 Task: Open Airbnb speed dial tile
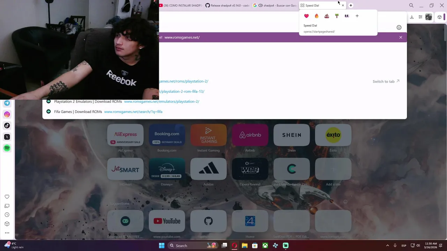tap(250, 135)
